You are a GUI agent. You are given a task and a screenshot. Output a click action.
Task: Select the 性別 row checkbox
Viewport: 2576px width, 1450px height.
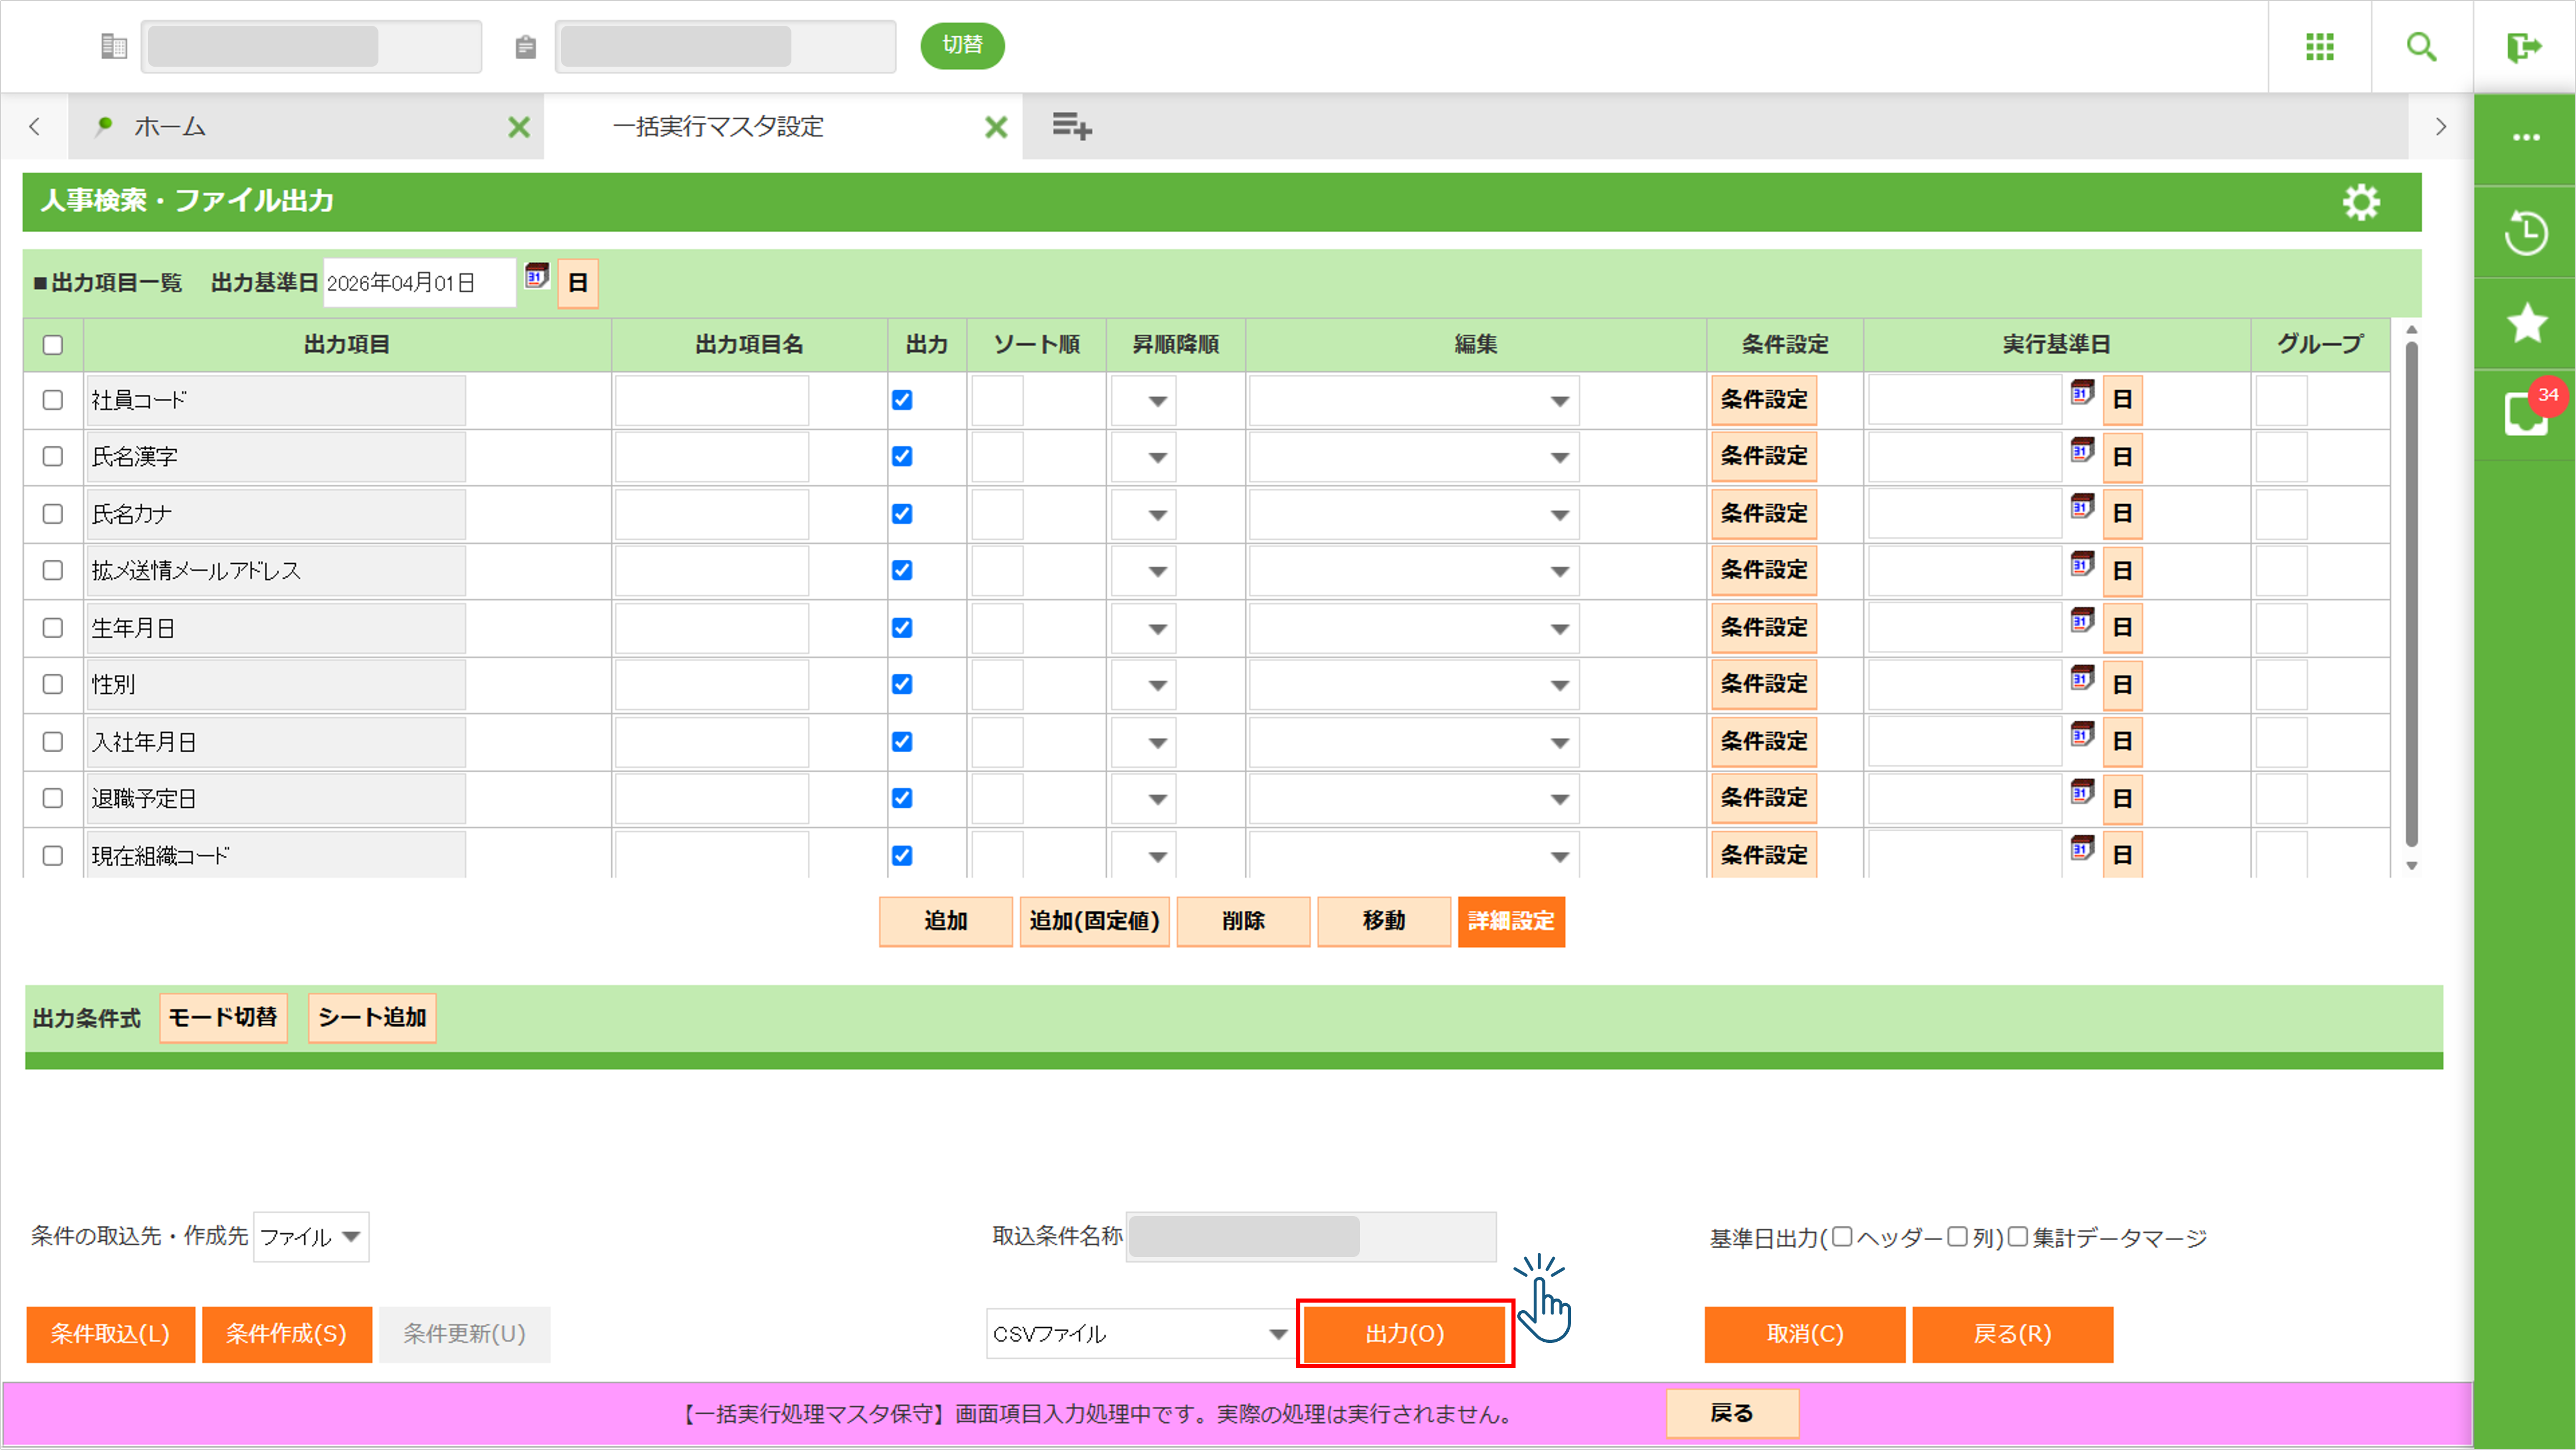pos(53,684)
